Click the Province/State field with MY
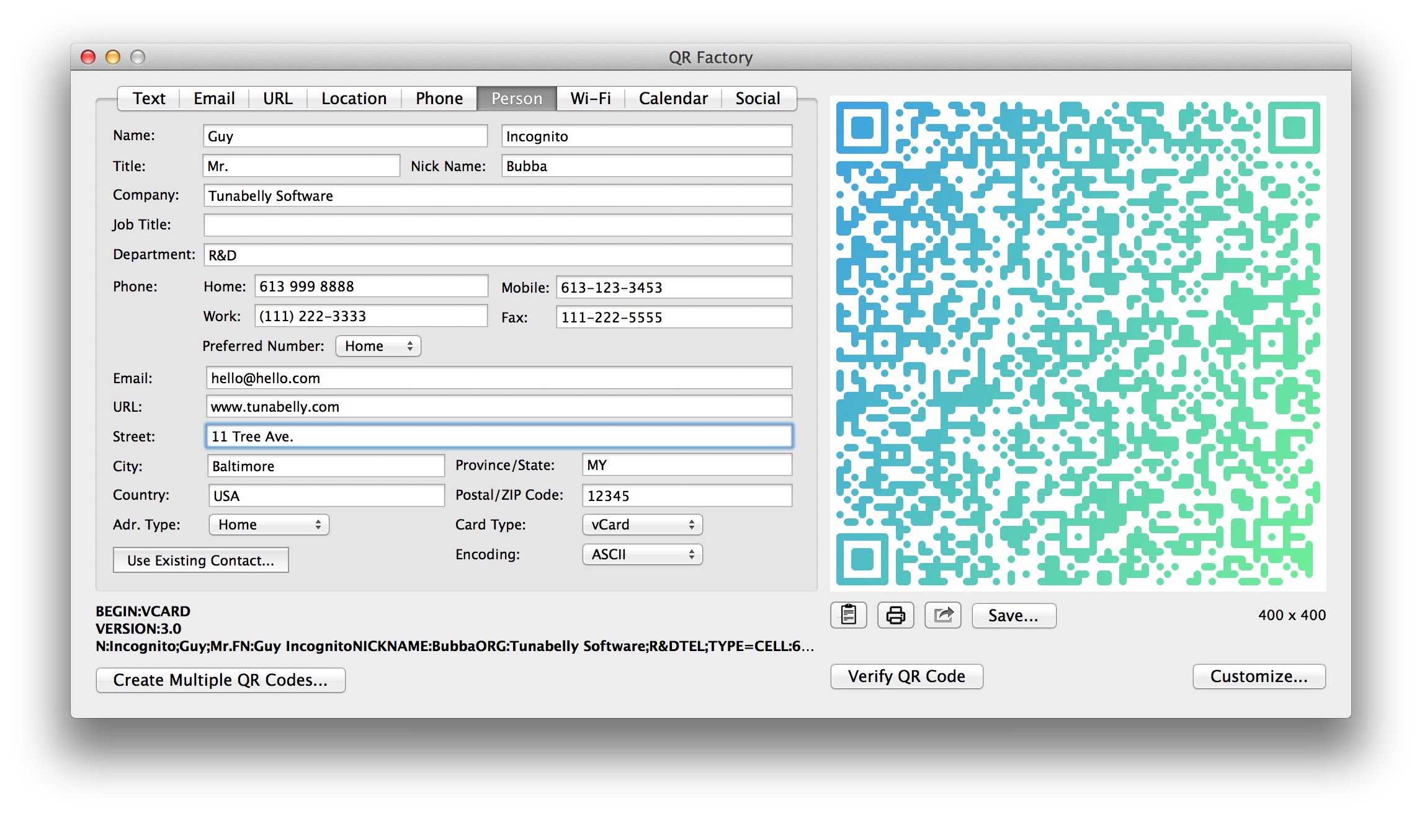 point(687,464)
